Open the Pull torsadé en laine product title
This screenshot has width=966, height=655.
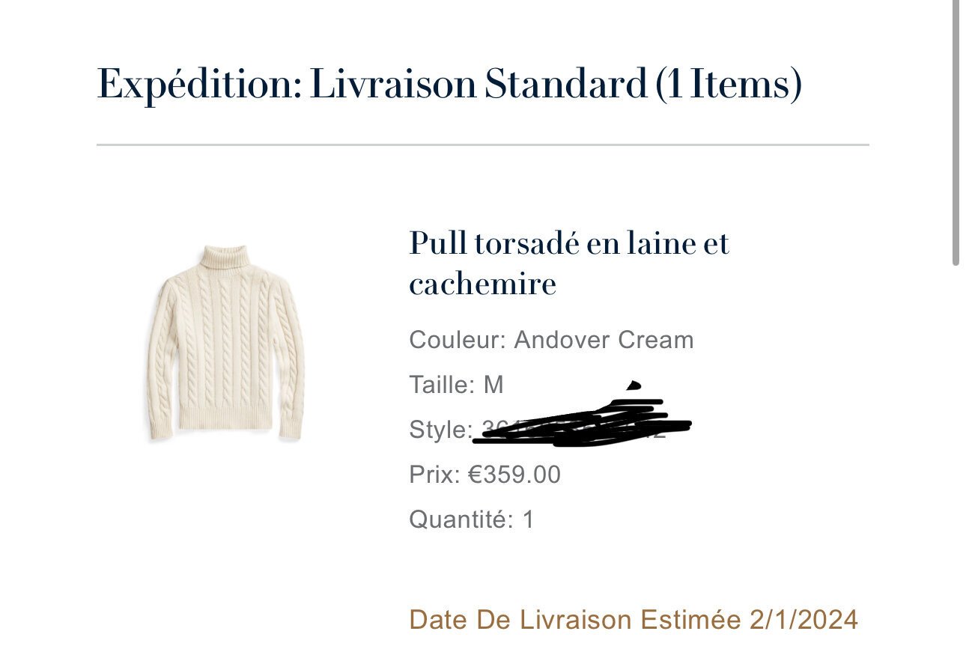coord(569,263)
